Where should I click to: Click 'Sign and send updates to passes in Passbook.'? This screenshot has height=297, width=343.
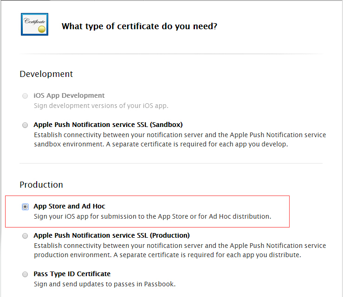[104, 284]
